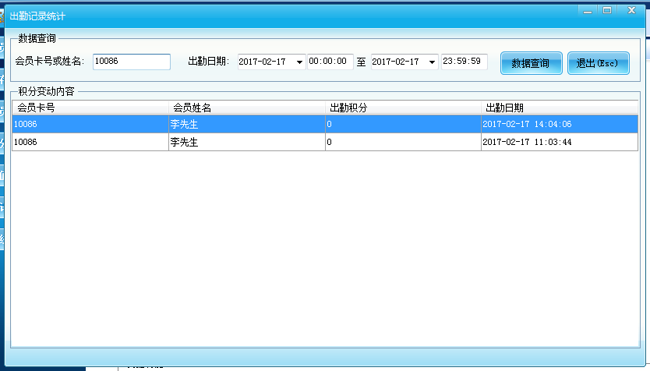Open the end date dropdown arrow
This screenshot has width=650, height=371.
[432, 62]
